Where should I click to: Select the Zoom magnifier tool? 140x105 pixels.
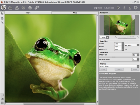(2, 23)
